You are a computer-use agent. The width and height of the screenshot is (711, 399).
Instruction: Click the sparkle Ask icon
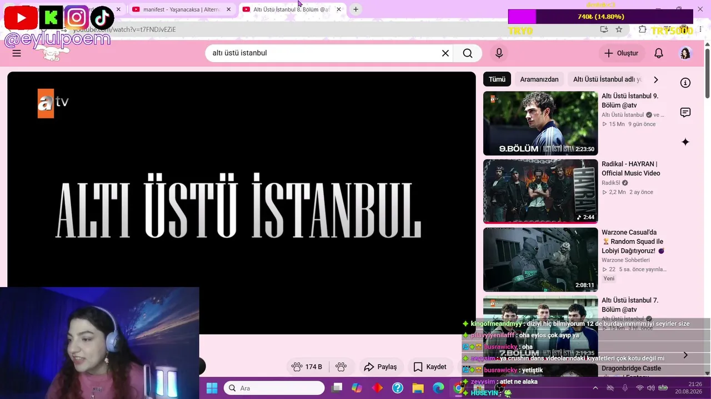[x=685, y=142]
